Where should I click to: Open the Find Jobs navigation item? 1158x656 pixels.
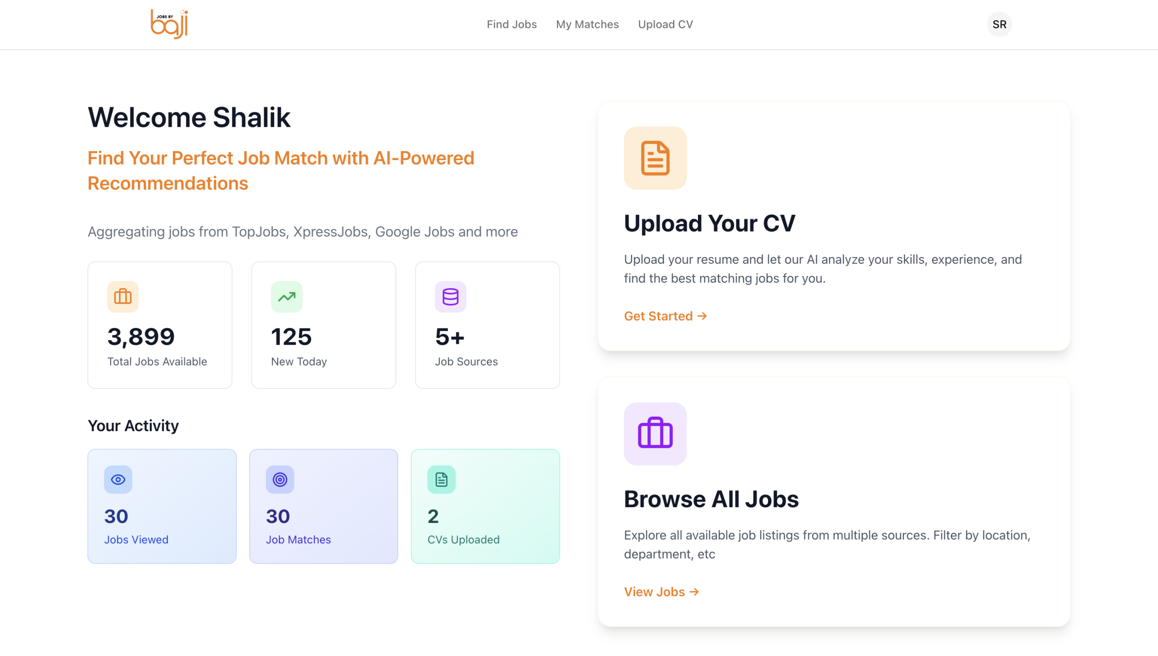(x=512, y=24)
